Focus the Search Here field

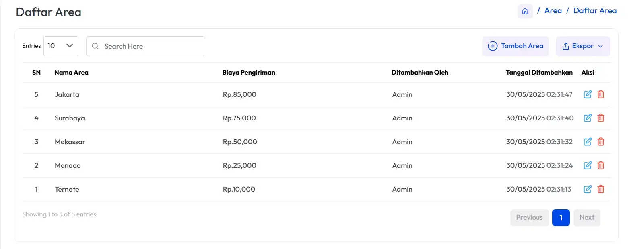pos(146,46)
